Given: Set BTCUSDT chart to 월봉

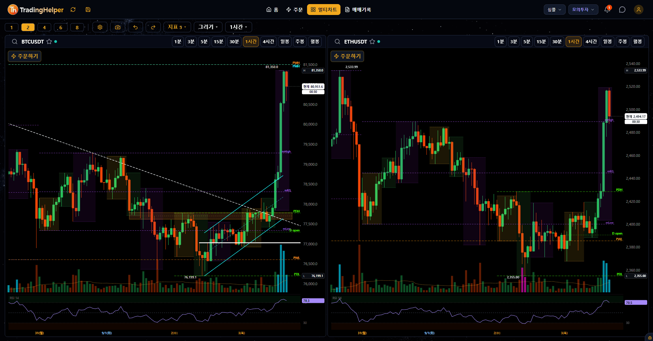Looking at the screenshot, I should click(x=315, y=42).
